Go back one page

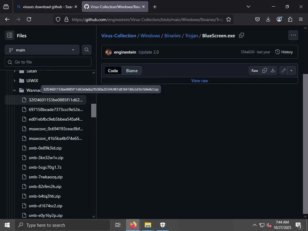(7, 19)
